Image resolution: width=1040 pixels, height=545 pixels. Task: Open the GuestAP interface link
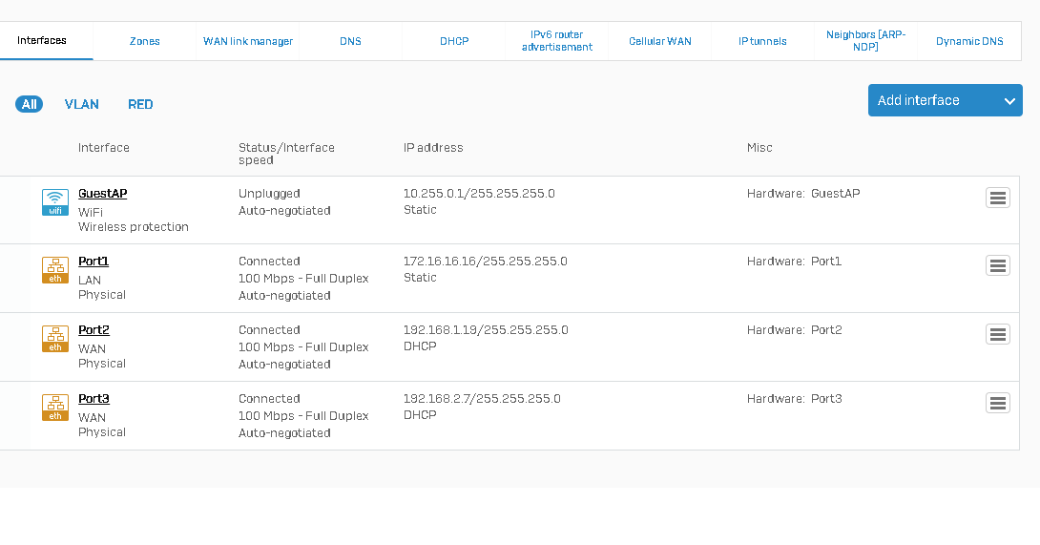[103, 193]
